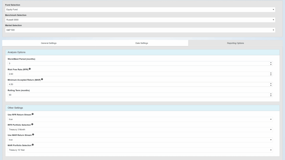The image size is (285, 160).
Task: Decrease the Rolling Term months value
Action: pyautogui.click(x=271, y=96)
